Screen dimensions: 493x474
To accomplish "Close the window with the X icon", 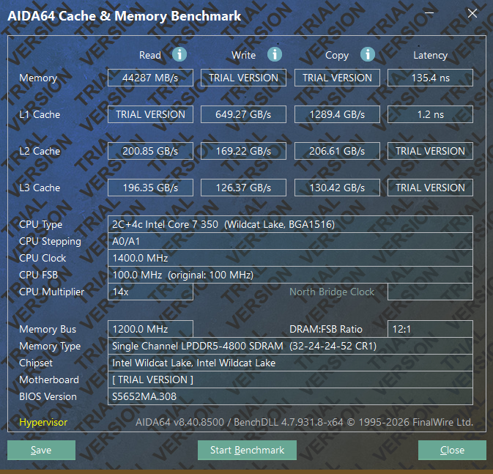I will point(472,13).
